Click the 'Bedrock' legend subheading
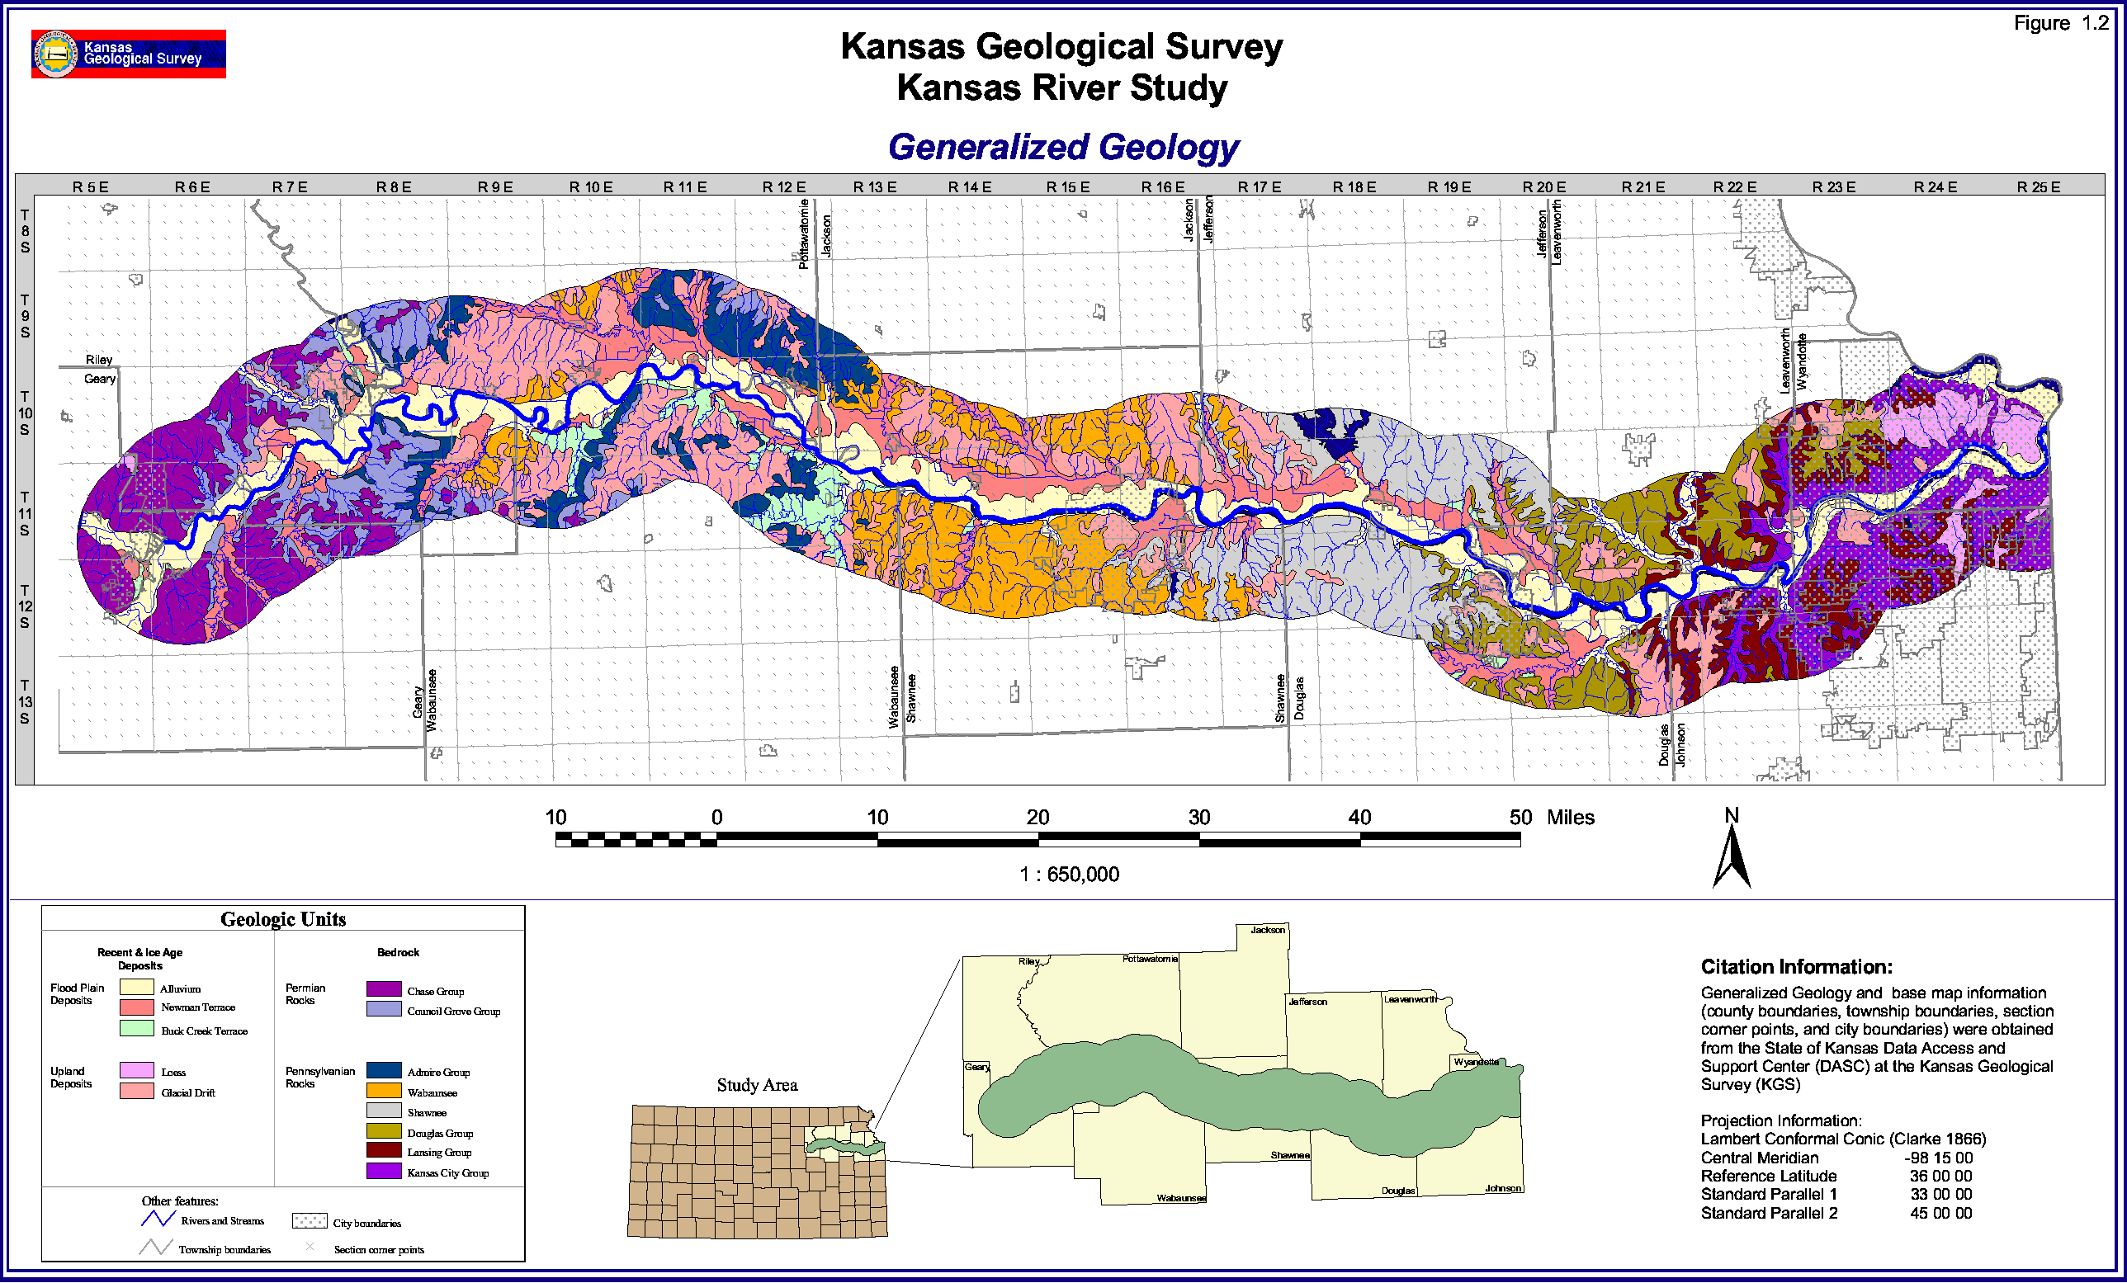 [398, 952]
